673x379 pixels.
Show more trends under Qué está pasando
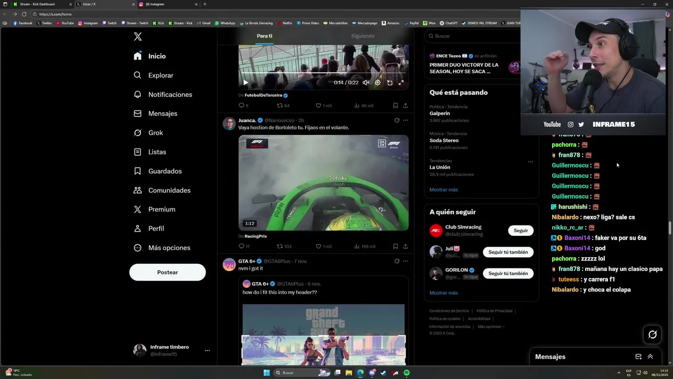443,189
